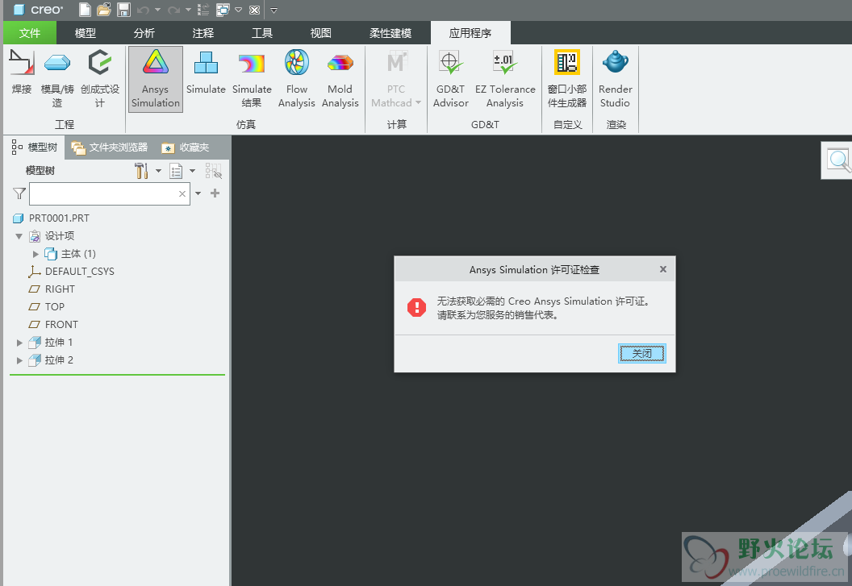Switch to the 分析 ribbon tab
The height and width of the screenshot is (586, 852).
(144, 33)
